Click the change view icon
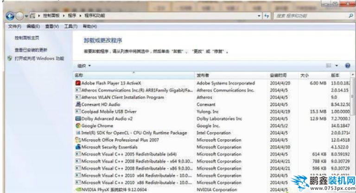356x193 pixels. coord(329,66)
